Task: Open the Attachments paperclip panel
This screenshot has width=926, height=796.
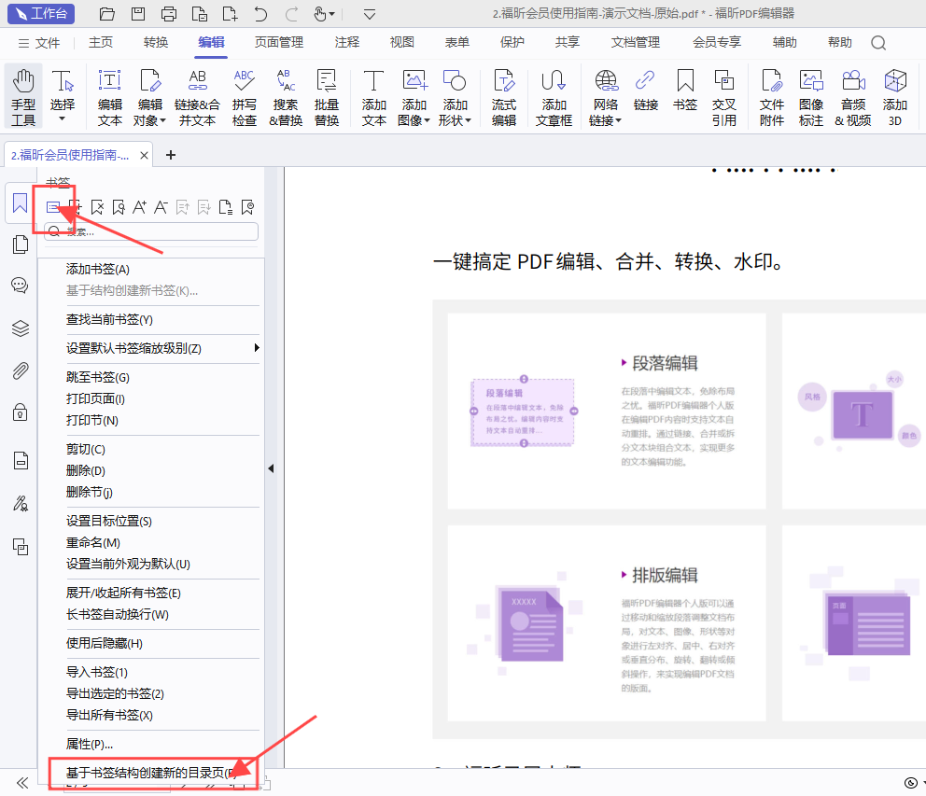Action: (x=20, y=370)
